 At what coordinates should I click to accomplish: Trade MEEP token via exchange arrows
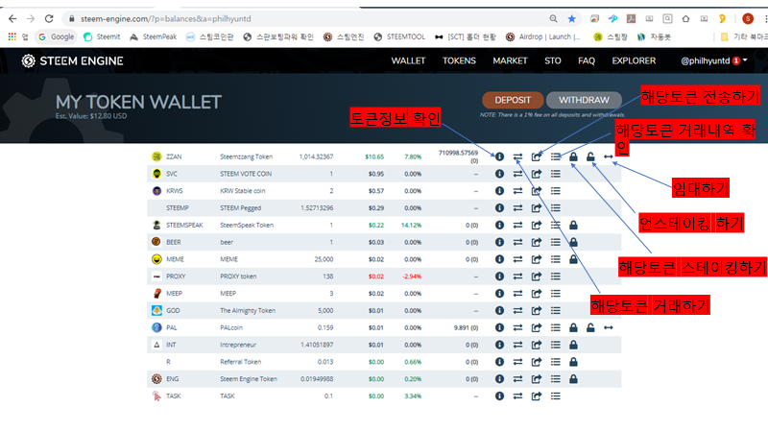[517, 294]
